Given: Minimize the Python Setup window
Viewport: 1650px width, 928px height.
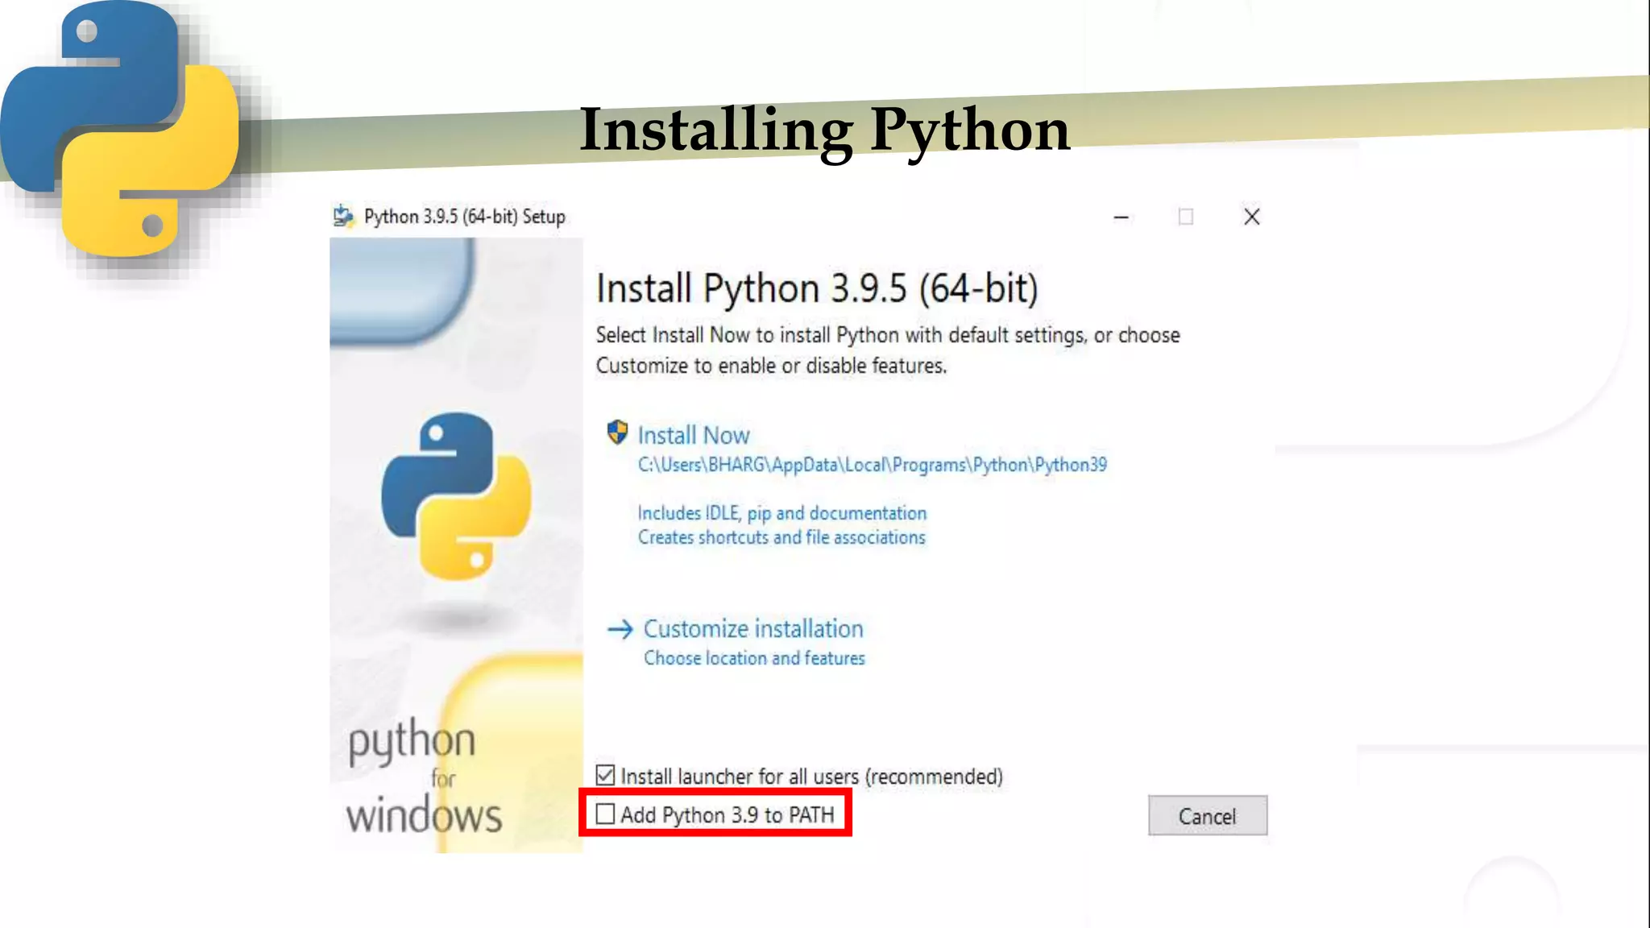Looking at the screenshot, I should (1121, 217).
